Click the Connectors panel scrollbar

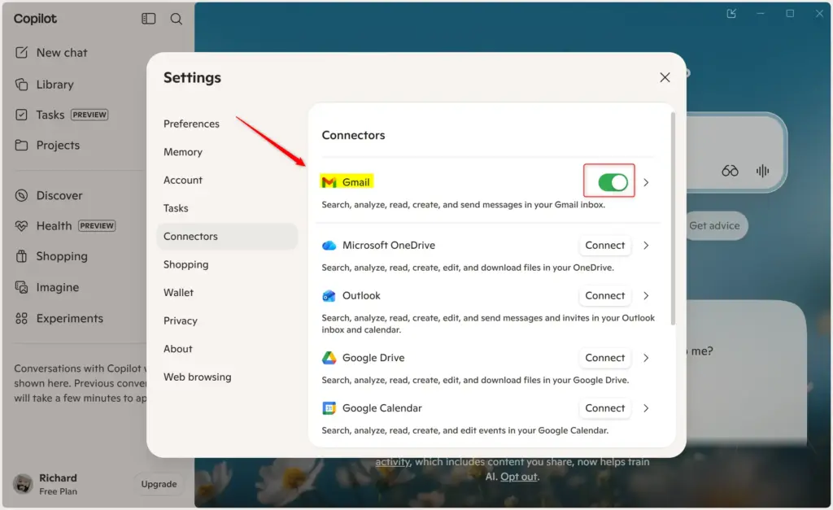(673, 218)
